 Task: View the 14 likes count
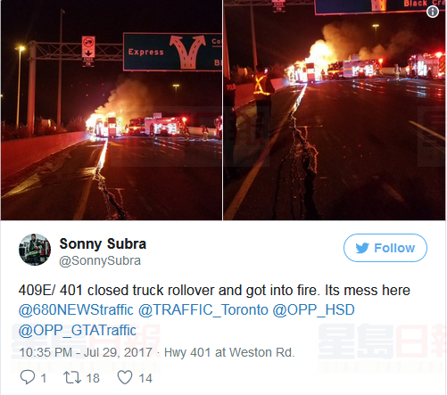145,378
